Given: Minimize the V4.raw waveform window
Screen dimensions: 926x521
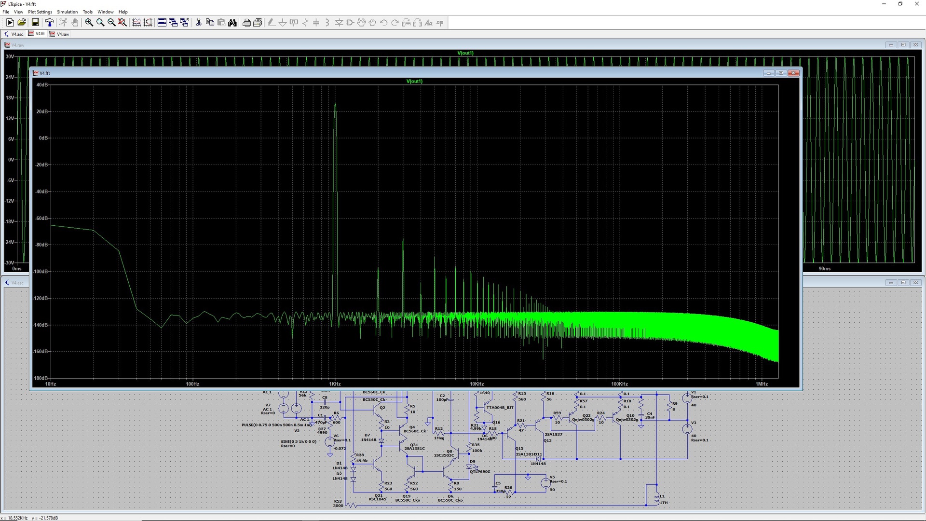Looking at the screenshot, I should coord(891,45).
